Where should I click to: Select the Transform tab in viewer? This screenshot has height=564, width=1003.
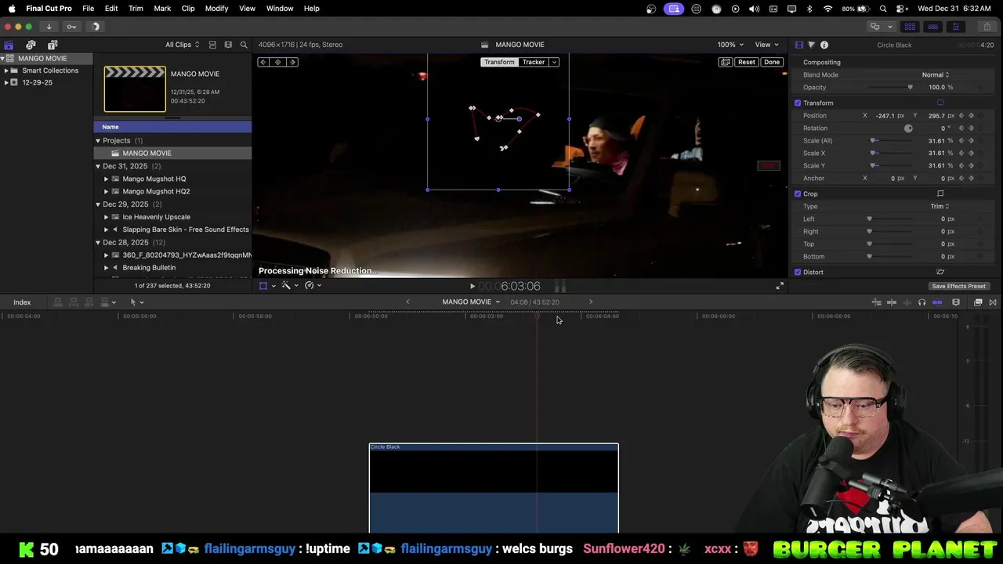coord(499,62)
